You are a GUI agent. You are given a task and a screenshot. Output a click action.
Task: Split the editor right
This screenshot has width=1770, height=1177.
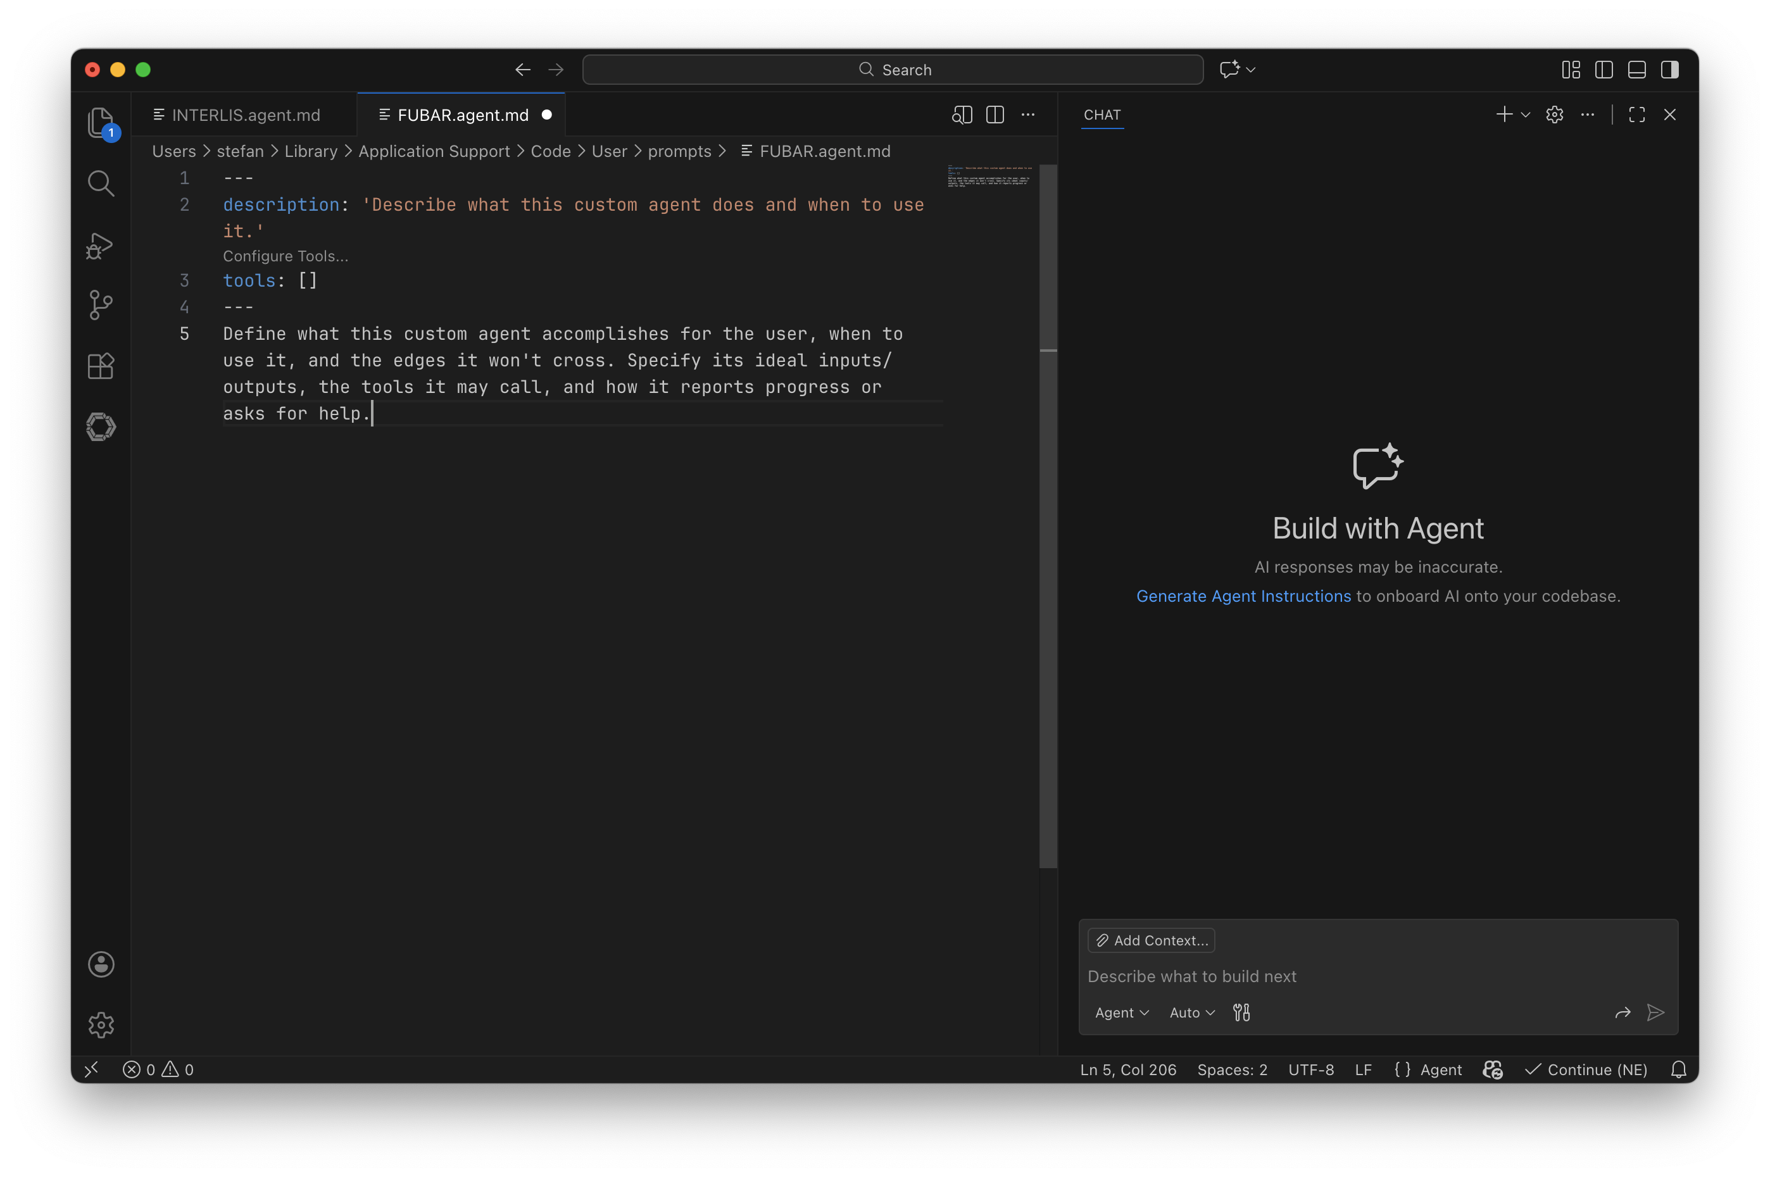995,115
